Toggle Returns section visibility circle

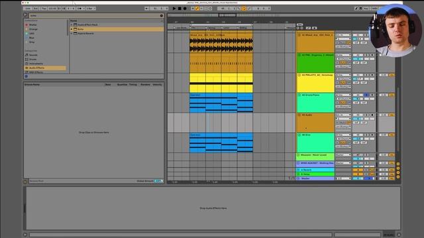pyautogui.click(x=398, y=168)
